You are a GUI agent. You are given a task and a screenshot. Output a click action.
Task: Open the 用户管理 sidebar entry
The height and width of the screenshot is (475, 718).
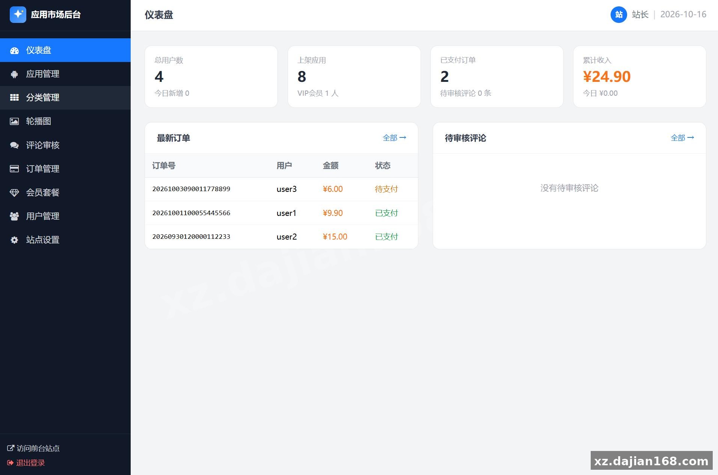pyautogui.click(x=65, y=216)
